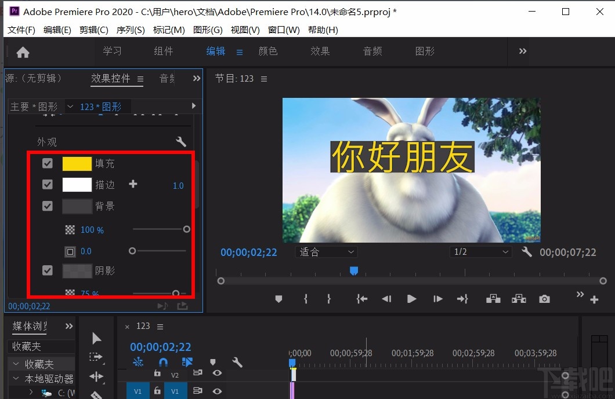Toggle V2 track output eye
Viewport: 615px width, 399px height.
point(217,373)
